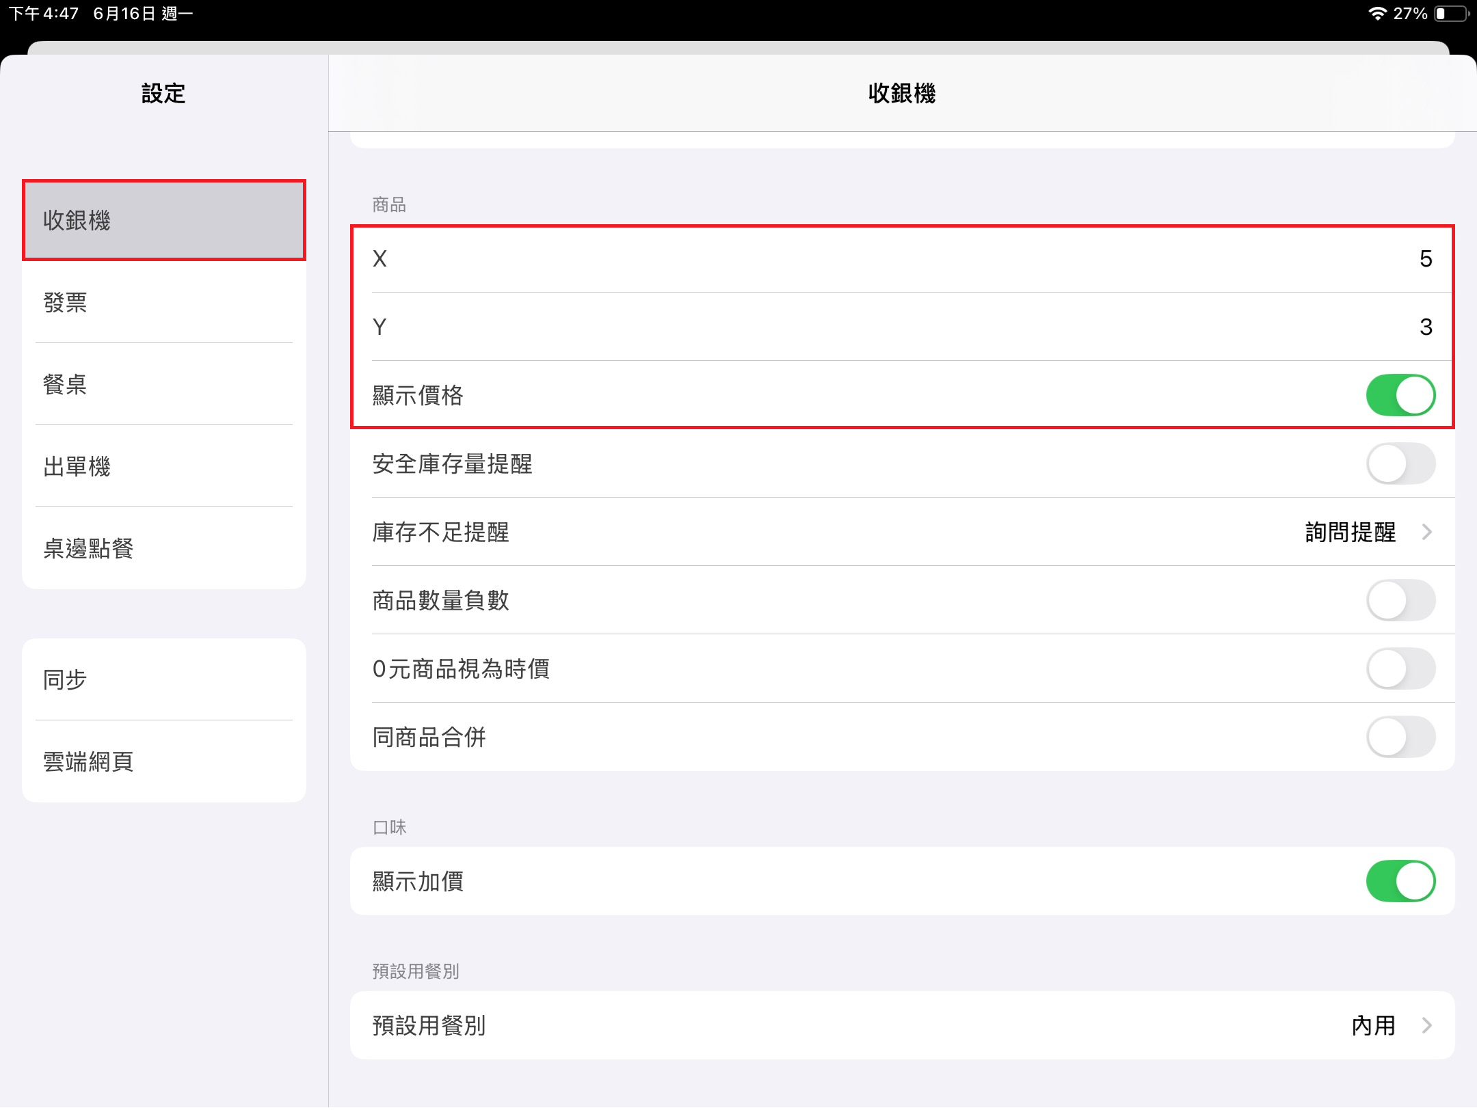
Task: Open 預設用餐別 selection row
Action: [901, 1025]
